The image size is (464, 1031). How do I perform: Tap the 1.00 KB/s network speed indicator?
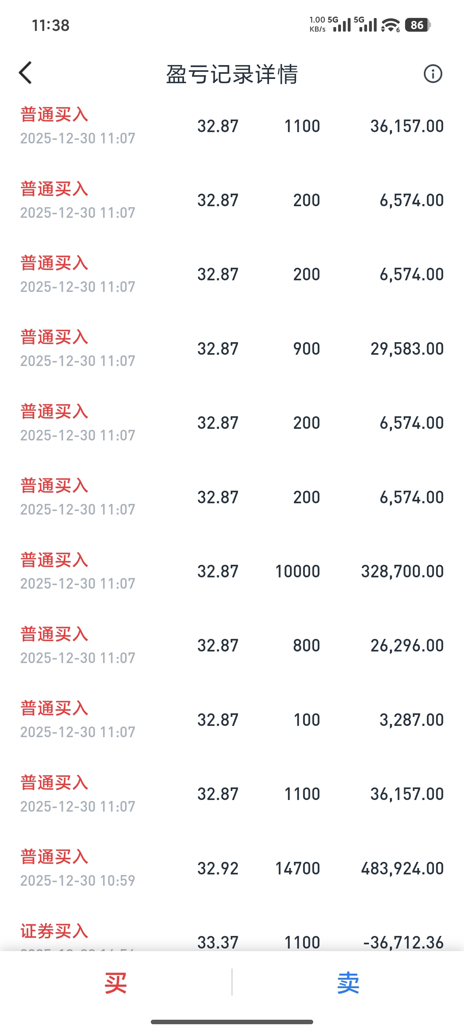[x=317, y=24]
